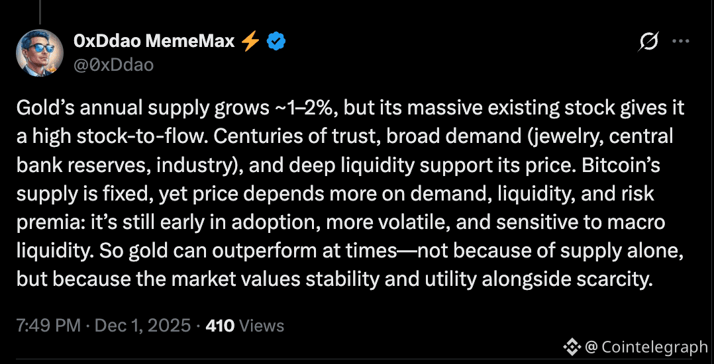Click the lightning bolt emoji beside MemeMax
The image size is (714, 364).
tap(250, 42)
